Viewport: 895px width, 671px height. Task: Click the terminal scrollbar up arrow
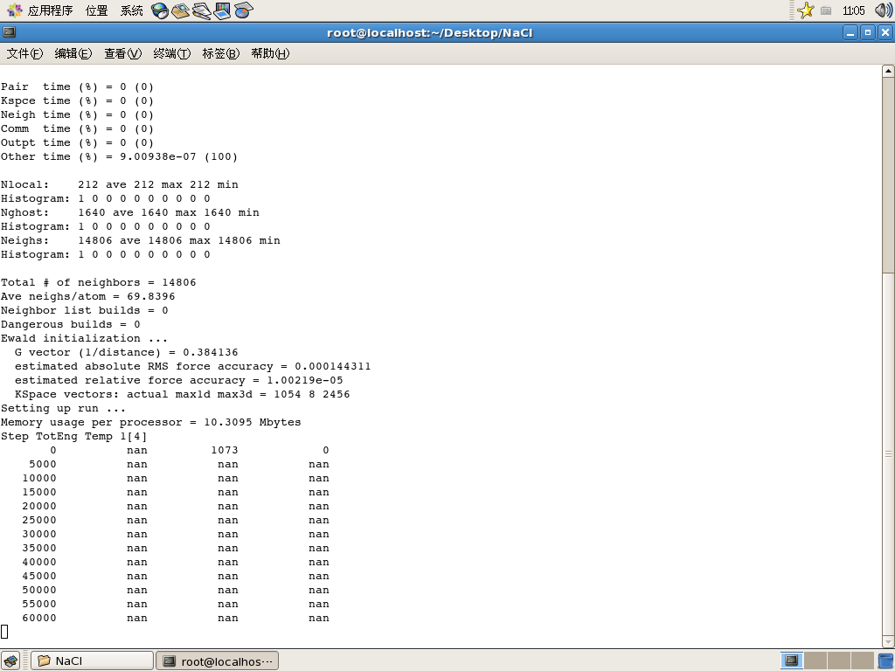888,71
